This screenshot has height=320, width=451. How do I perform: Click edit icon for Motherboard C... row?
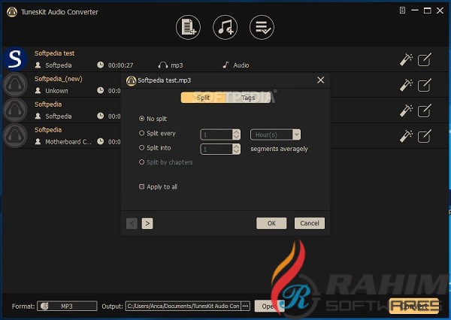(x=425, y=136)
